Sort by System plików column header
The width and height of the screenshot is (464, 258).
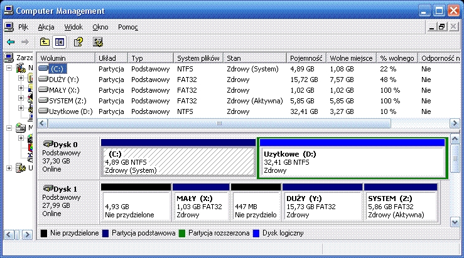click(x=198, y=58)
